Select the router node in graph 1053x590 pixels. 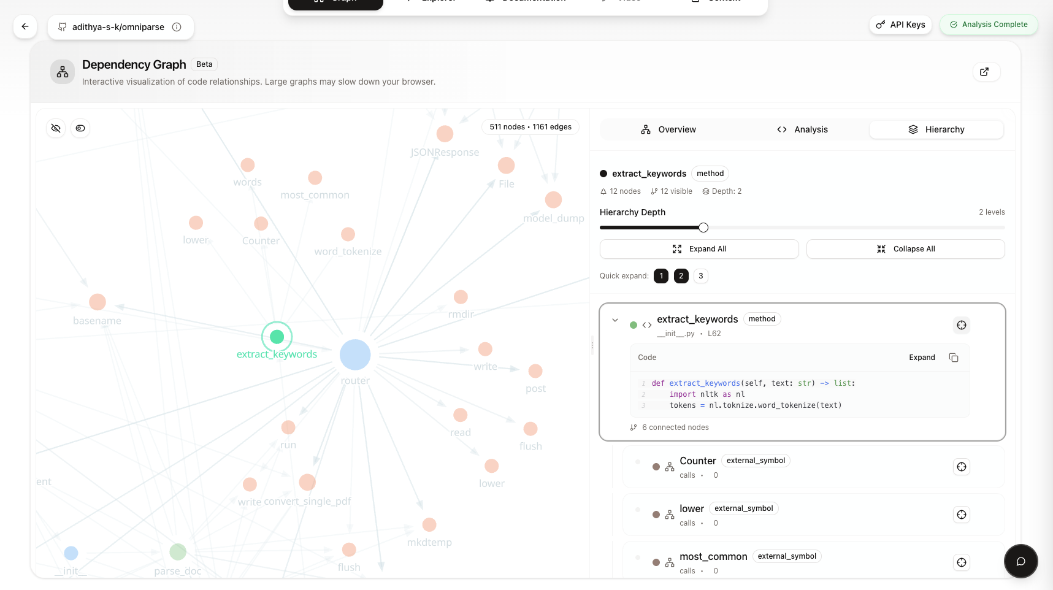click(x=355, y=354)
